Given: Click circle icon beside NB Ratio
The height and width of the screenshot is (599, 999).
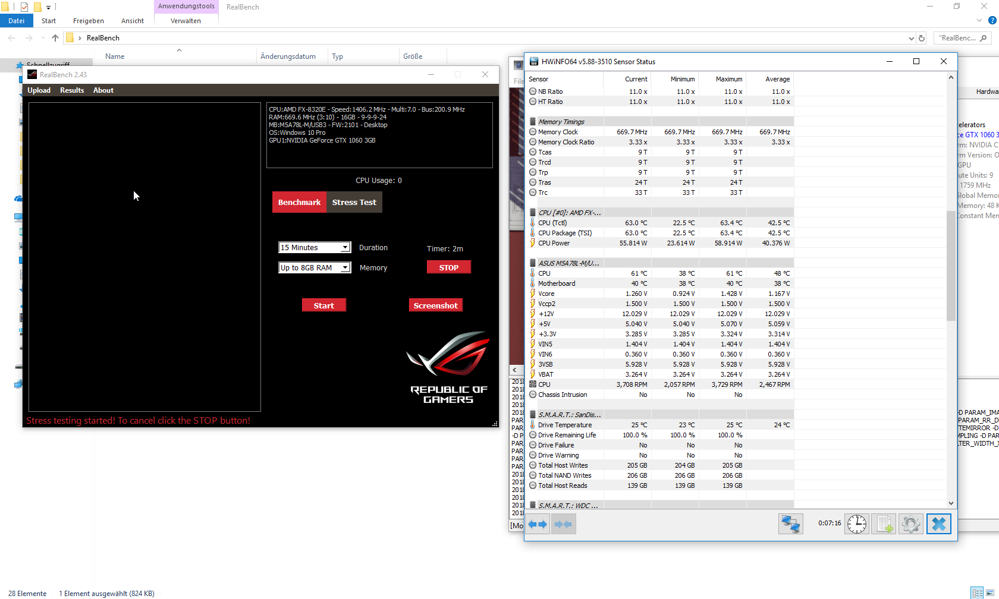Looking at the screenshot, I should pyautogui.click(x=533, y=92).
